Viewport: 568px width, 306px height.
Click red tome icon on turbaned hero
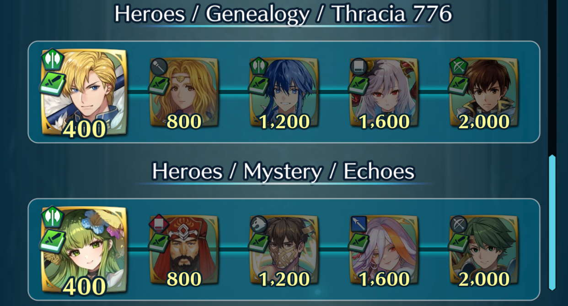[158, 225]
